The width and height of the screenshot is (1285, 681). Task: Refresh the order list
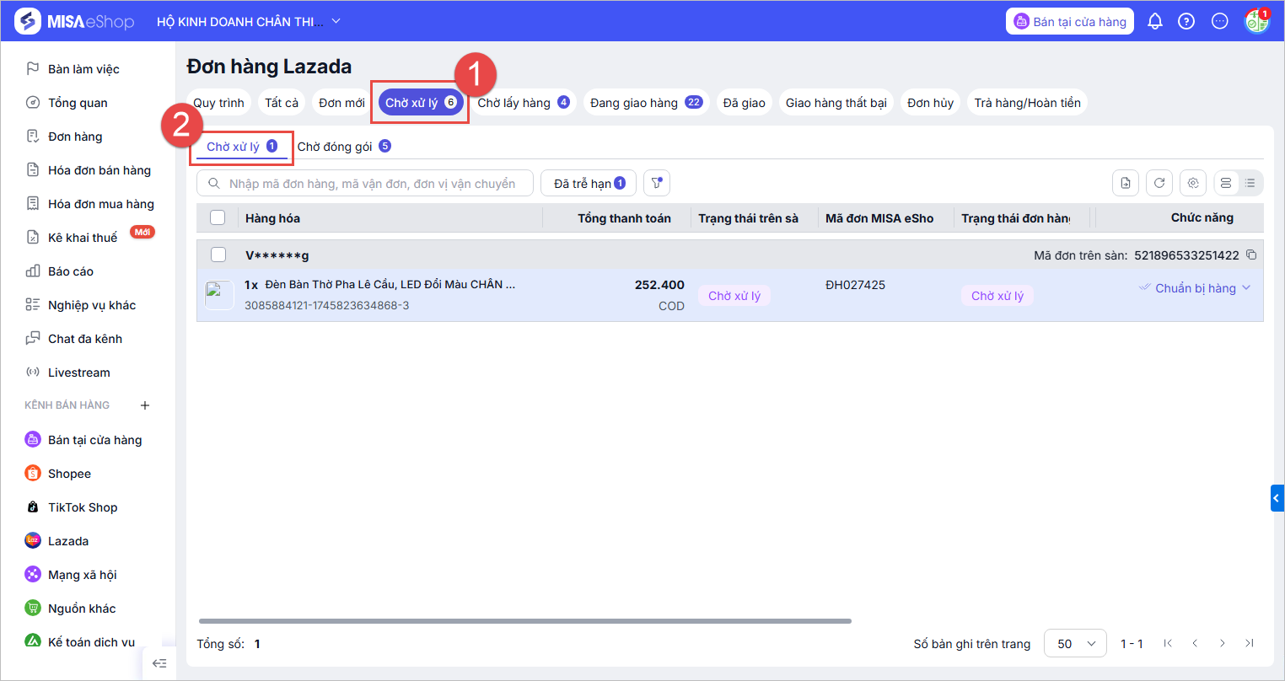1159,183
